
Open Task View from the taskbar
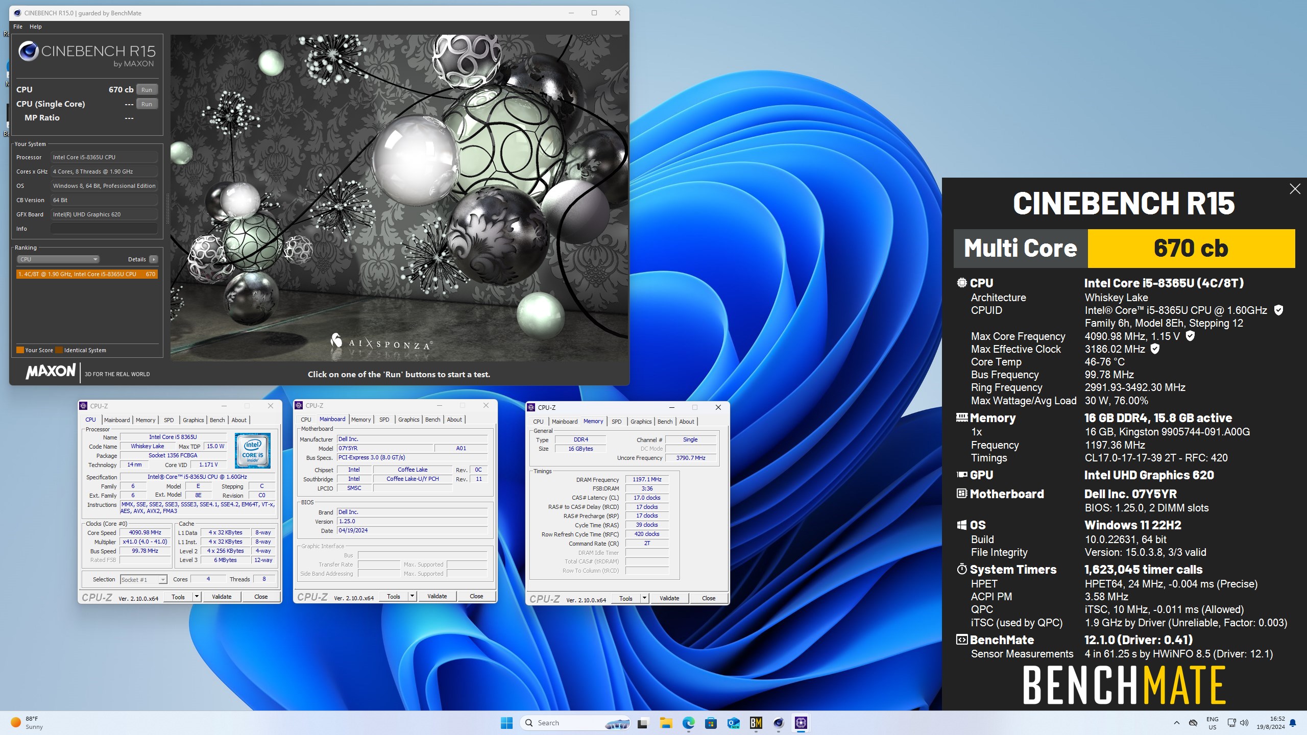(643, 723)
